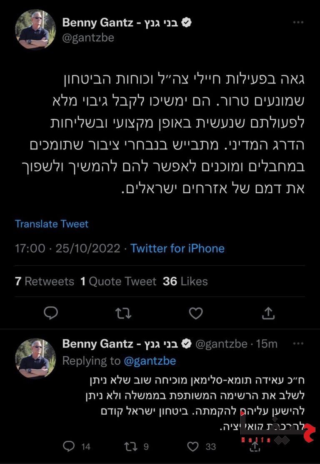Share the main tweet

[x=269, y=313]
